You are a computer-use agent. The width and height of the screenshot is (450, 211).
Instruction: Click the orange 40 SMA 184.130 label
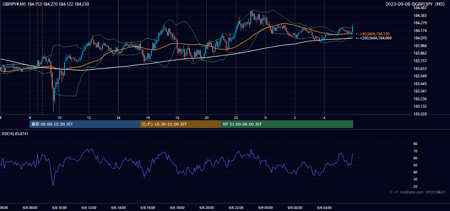pyautogui.click(x=373, y=34)
